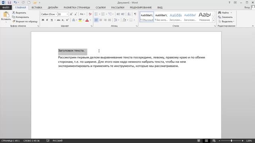Click Формат по образцу (Format Painter)
This screenshot has height=143, width=255.
[25, 21]
